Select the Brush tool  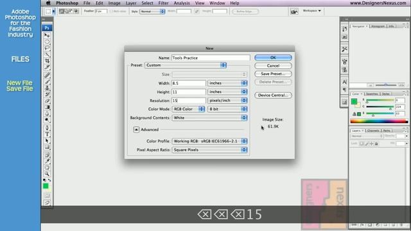47,81
